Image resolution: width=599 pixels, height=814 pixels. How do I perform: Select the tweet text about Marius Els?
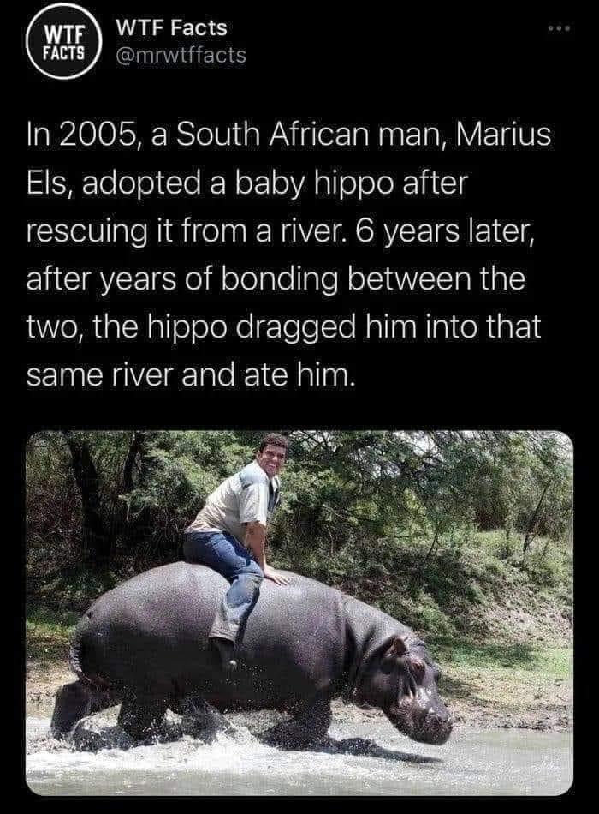pyautogui.click(x=288, y=254)
